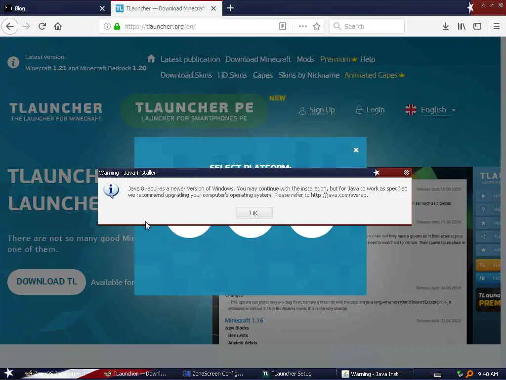Go back using the browser back arrow

(x=10, y=26)
